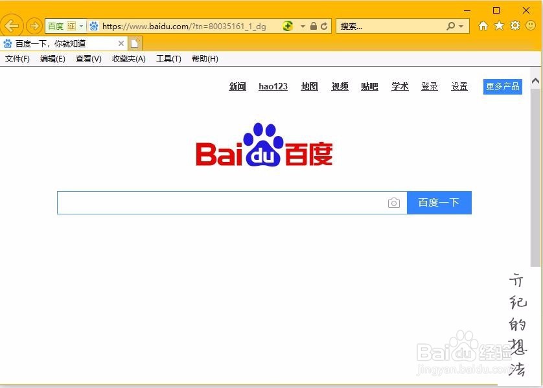
Task: Open the search provider dropdown arrow
Action: 461,27
